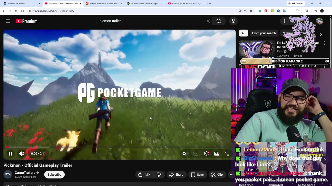Clear the search query with X
Screen dimensions: 332x186
[208, 21]
